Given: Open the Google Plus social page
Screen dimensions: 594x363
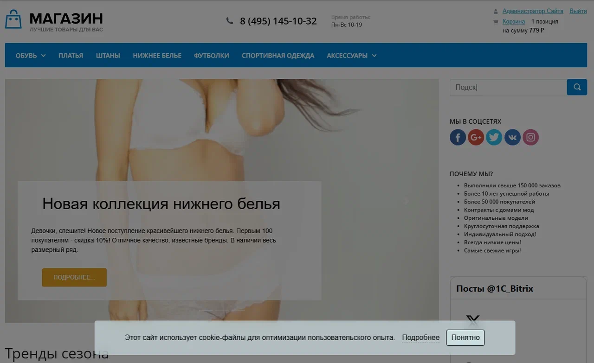Looking at the screenshot, I should click(476, 137).
